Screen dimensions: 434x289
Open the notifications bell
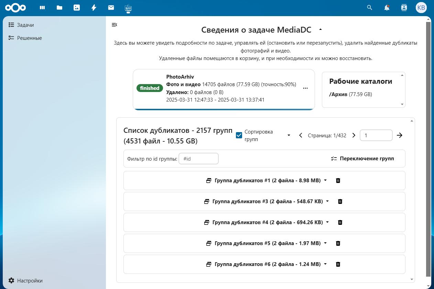(386, 8)
